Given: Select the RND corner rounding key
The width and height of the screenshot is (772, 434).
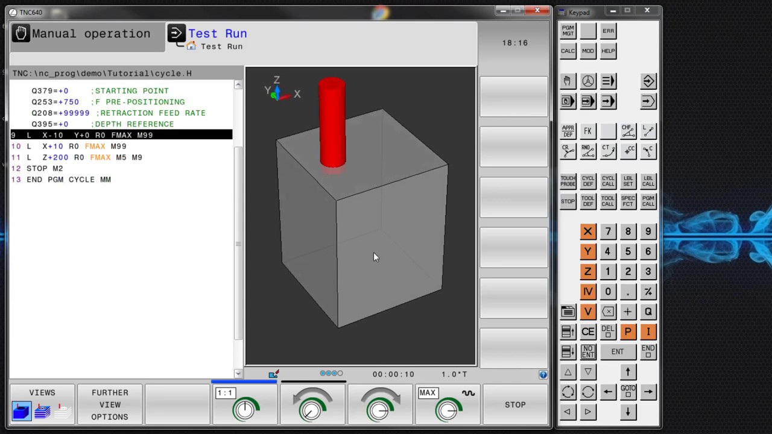Looking at the screenshot, I should (588, 151).
